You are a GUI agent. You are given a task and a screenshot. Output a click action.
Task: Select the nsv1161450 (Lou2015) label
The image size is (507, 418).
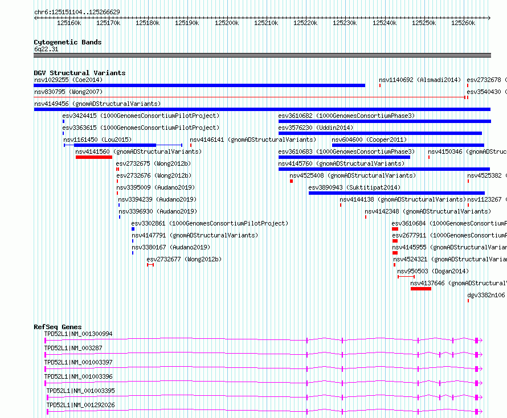[97, 140]
